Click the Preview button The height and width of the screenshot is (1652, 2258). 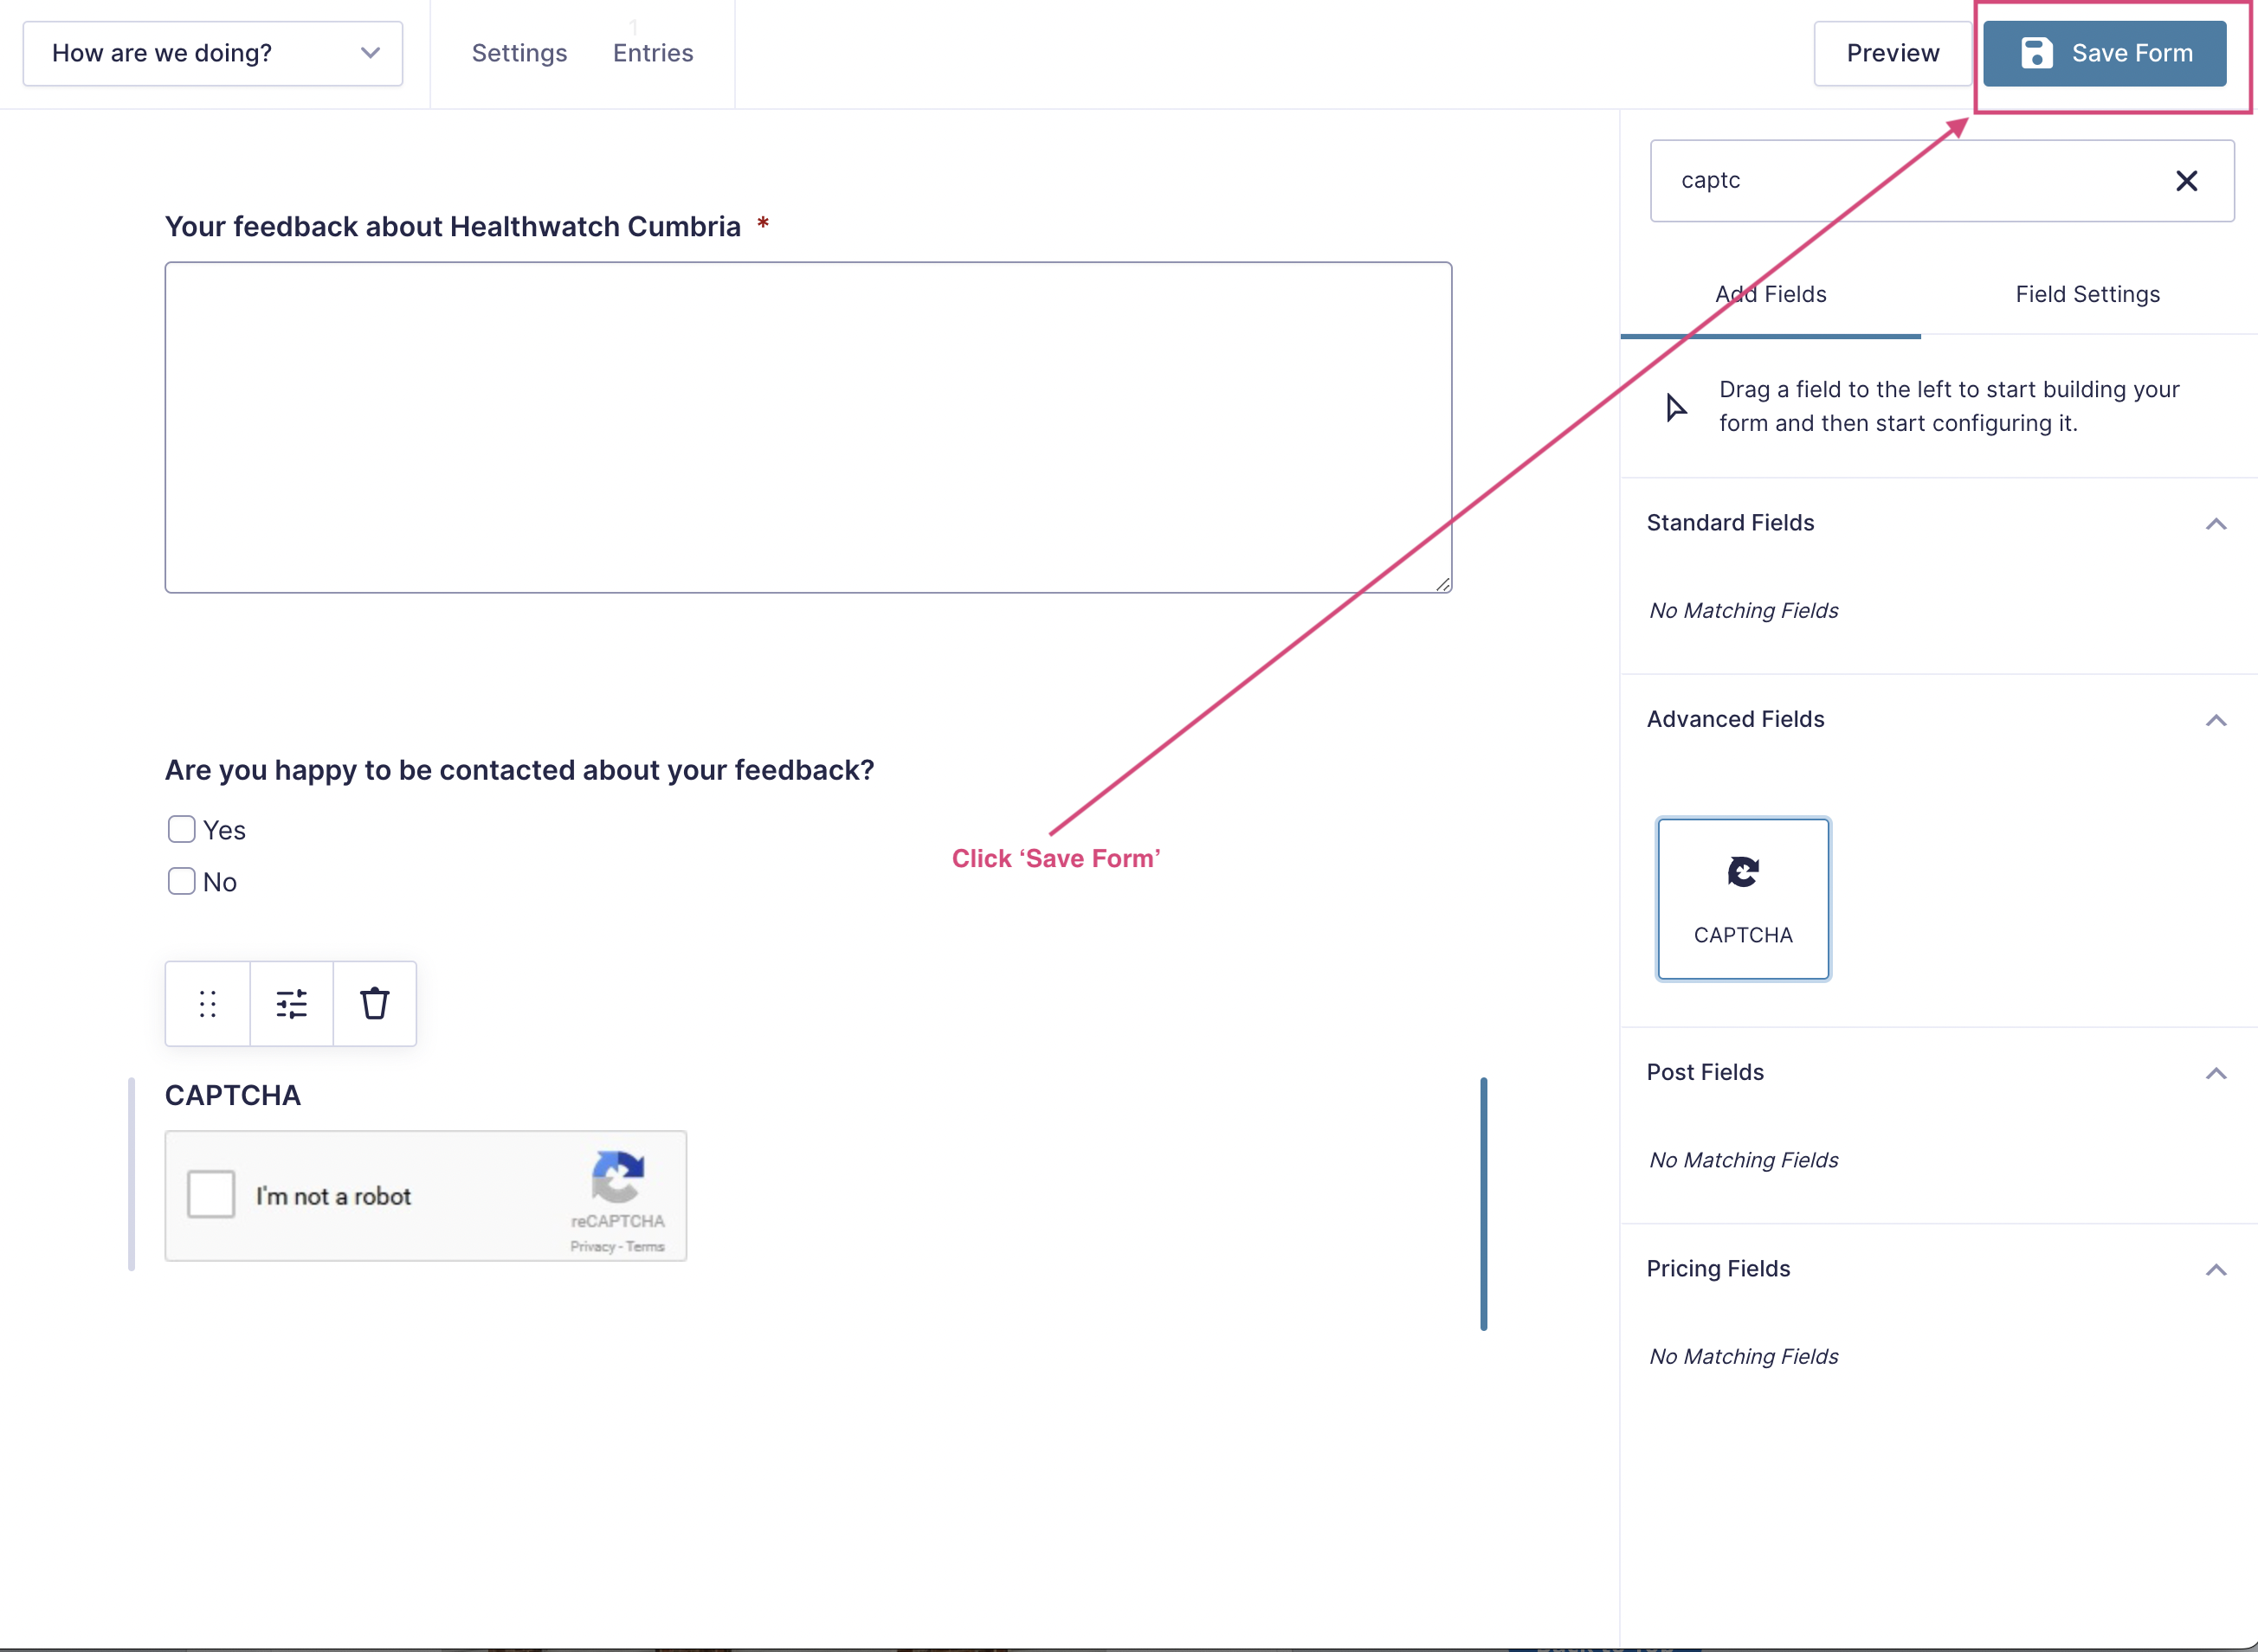pos(1891,53)
